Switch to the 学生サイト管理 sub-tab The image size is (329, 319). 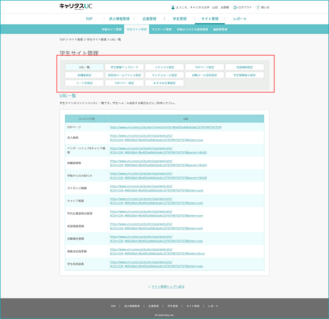click(137, 30)
